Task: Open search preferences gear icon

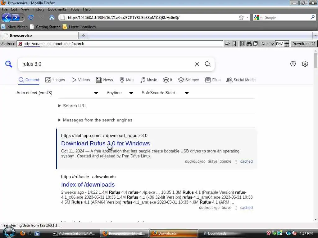Action: tap(305, 64)
